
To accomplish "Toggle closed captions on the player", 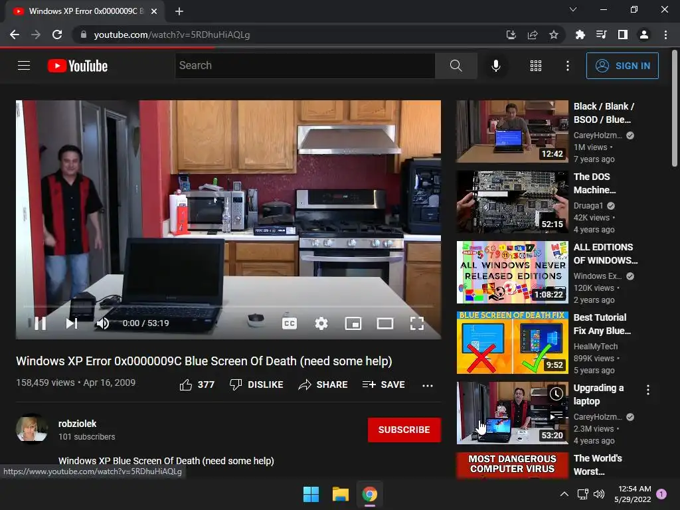I will click(290, 323).
